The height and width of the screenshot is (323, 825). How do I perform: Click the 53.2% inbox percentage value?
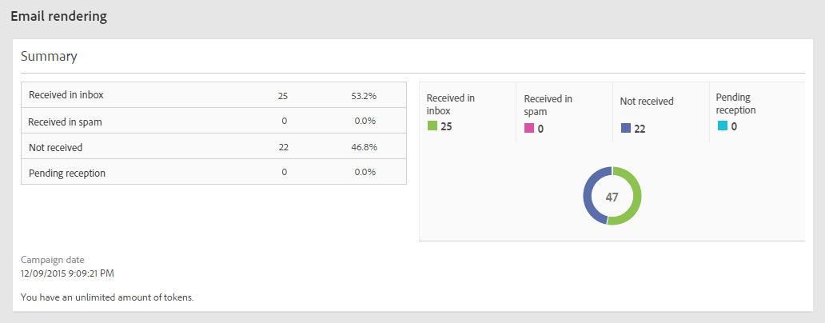click(364, 96)
